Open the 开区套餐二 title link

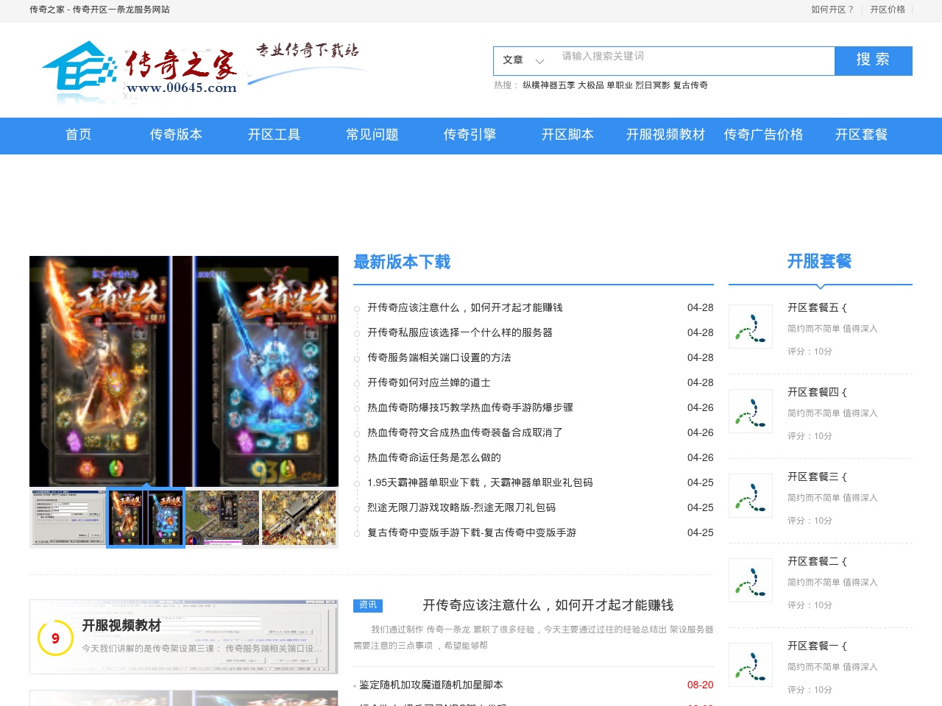(x=818, y=562)
